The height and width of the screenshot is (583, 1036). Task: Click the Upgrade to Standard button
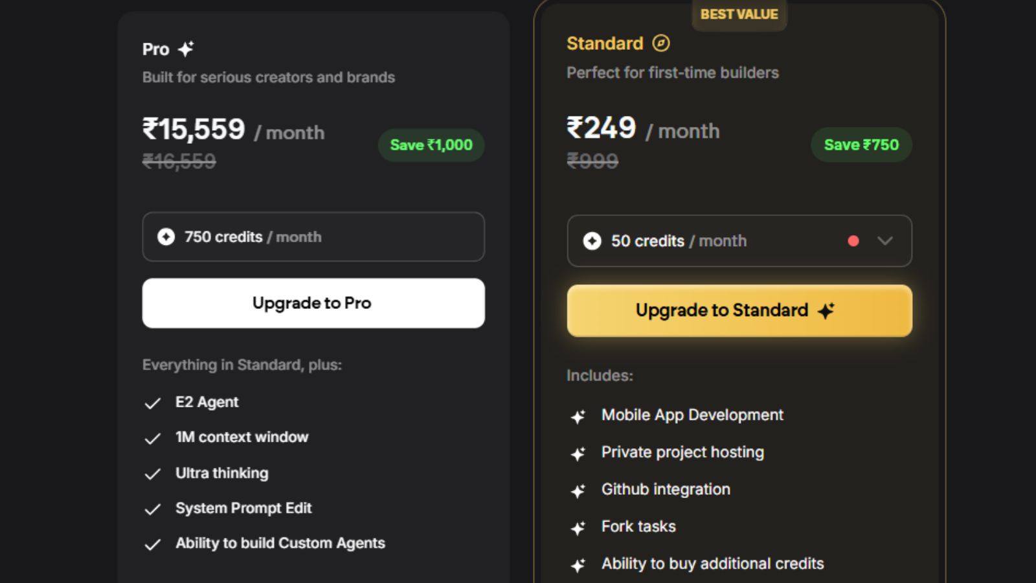[x=740, y=310]
